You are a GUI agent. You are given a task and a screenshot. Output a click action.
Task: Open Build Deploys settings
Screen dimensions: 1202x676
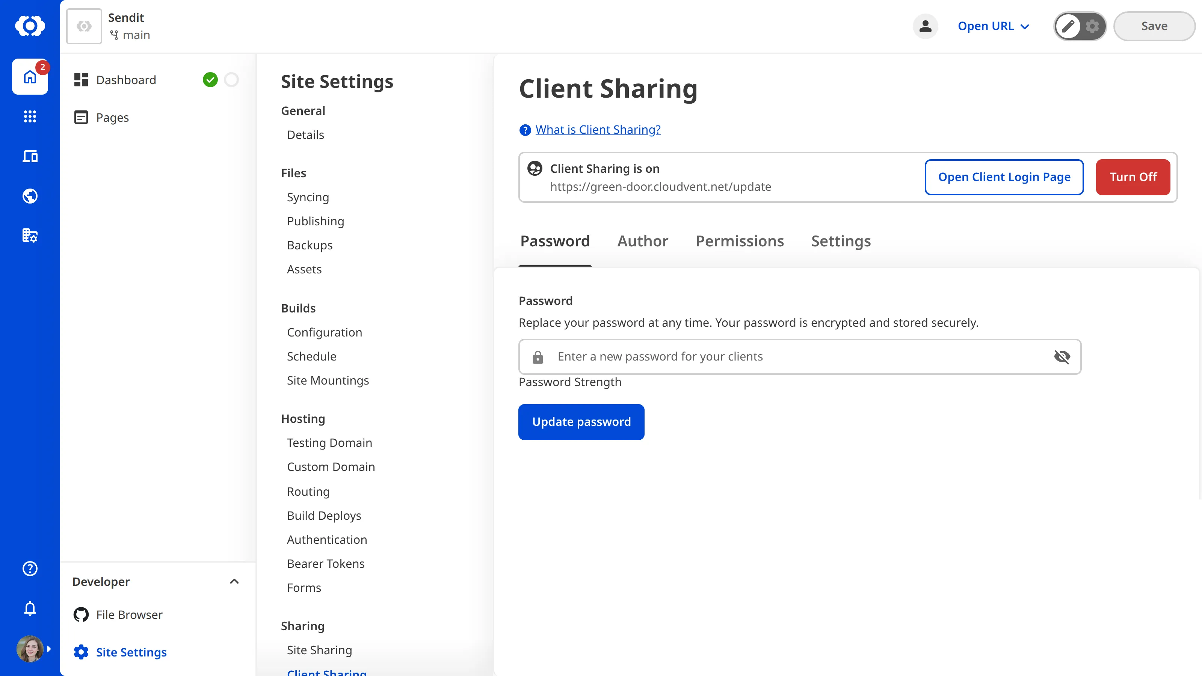[324, 516]
